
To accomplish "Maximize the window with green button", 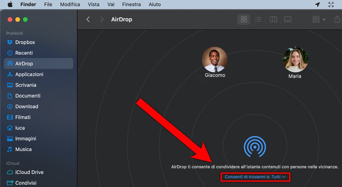I will (25, 20).
